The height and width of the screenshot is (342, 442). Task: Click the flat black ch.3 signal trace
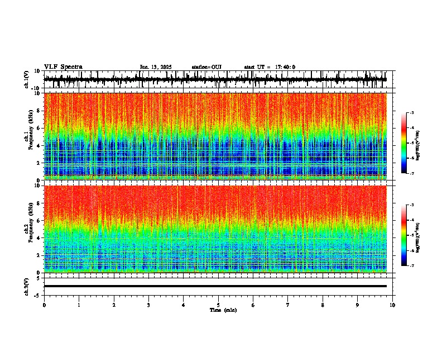(215, 286)
